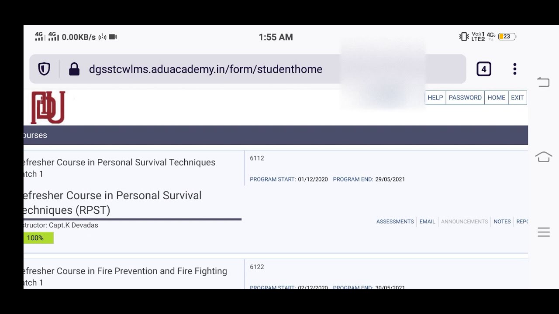This screenshot has height=314, width=559.
Task: Tap the ADU academy logo
Action: click(x=48, y=107)
